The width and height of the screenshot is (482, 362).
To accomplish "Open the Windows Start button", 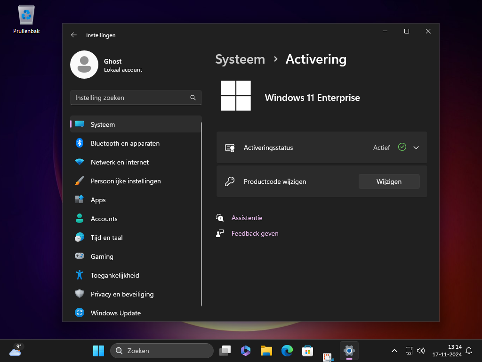I will coord(99,351).
